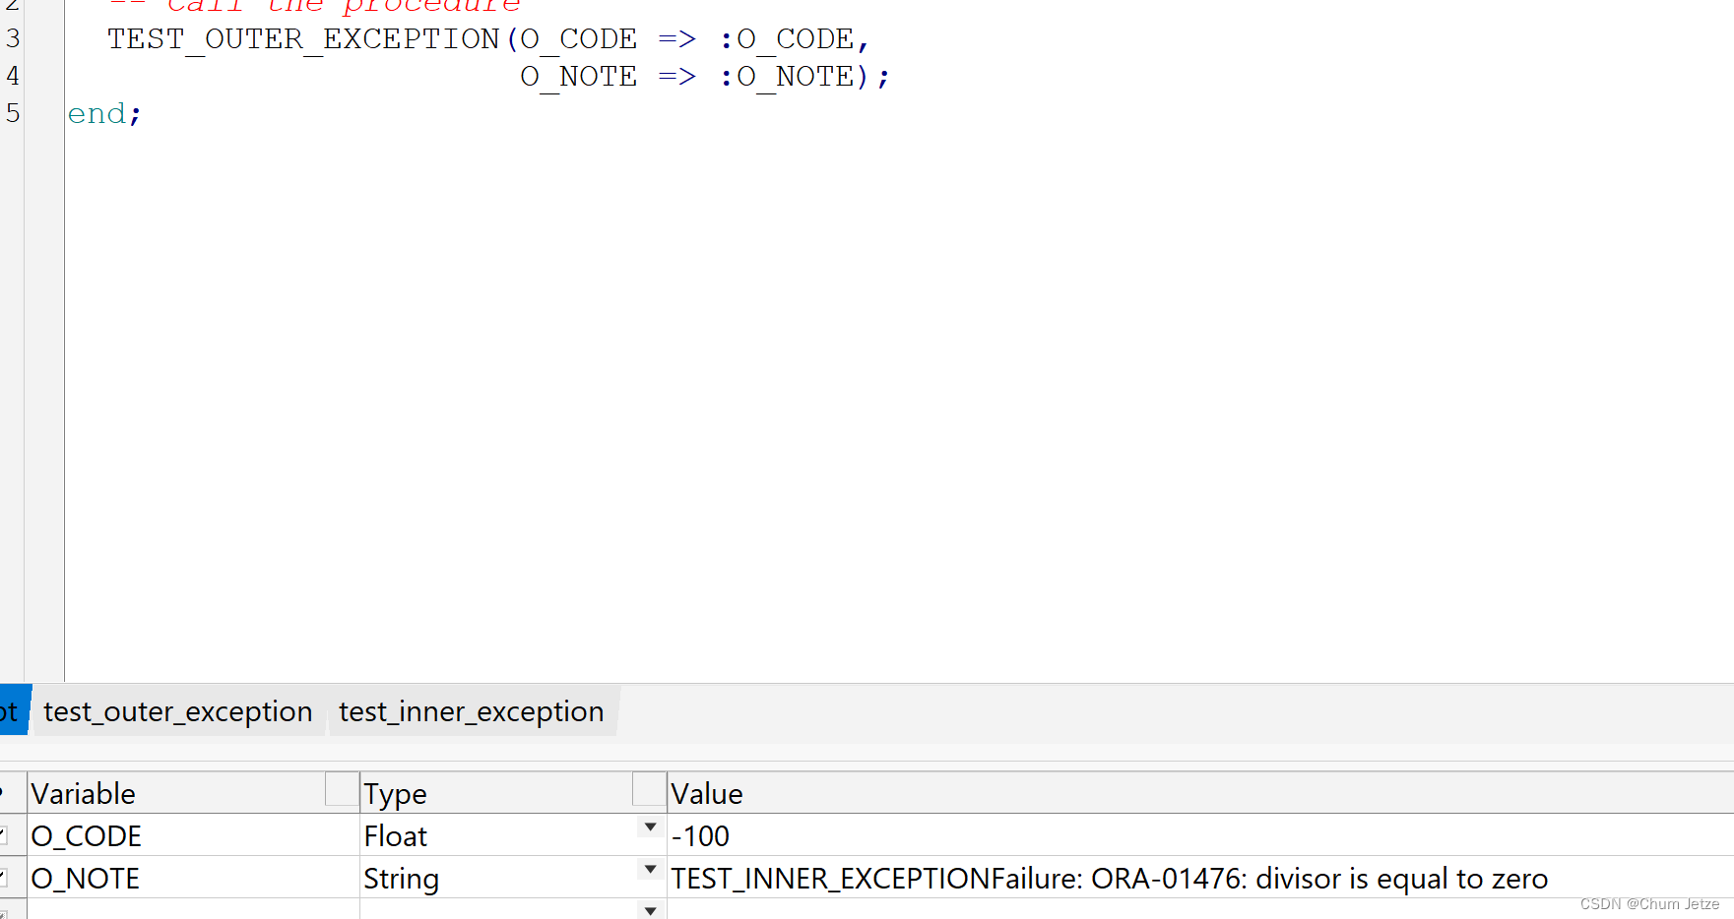Click the small selector icon in Type header

pos(649,789)
